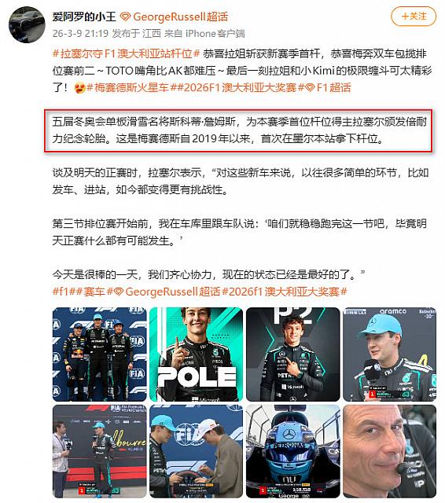
Task: Open hashtag 拉塞尔夺F1澳大利亚站杆位
Action: tap(127, 53)
